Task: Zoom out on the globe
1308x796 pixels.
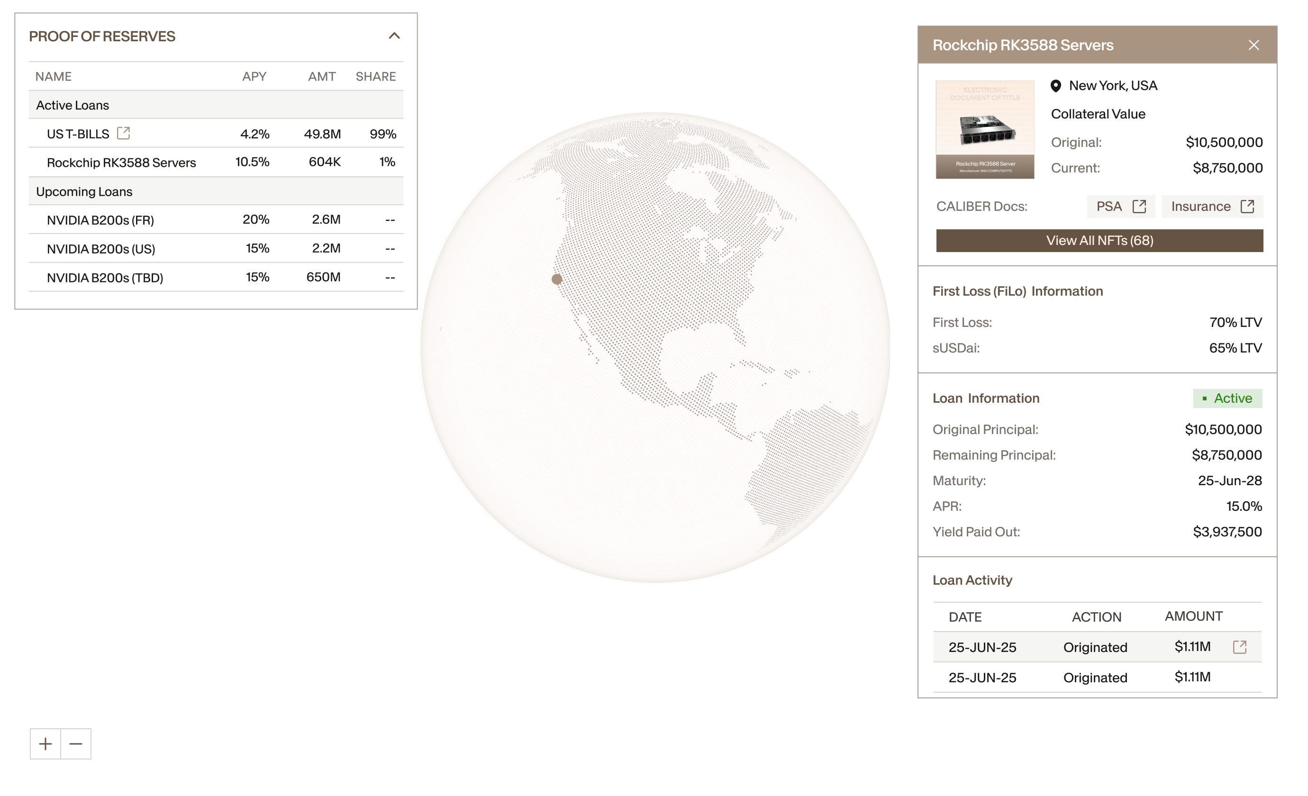Action: (x=76, y=744)
